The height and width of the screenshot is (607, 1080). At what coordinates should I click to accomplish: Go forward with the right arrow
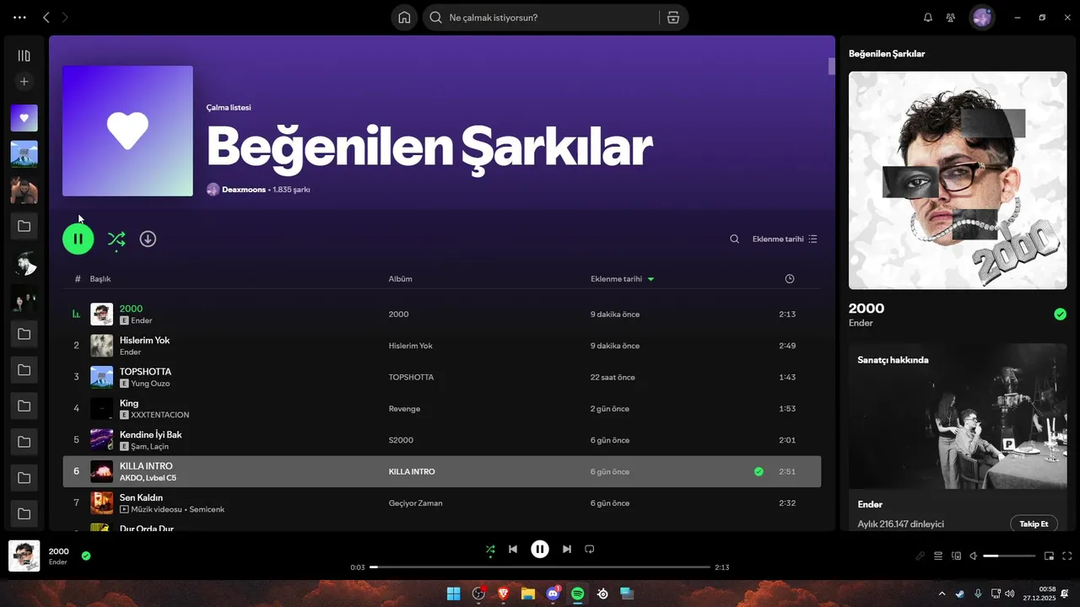[65, 17]
